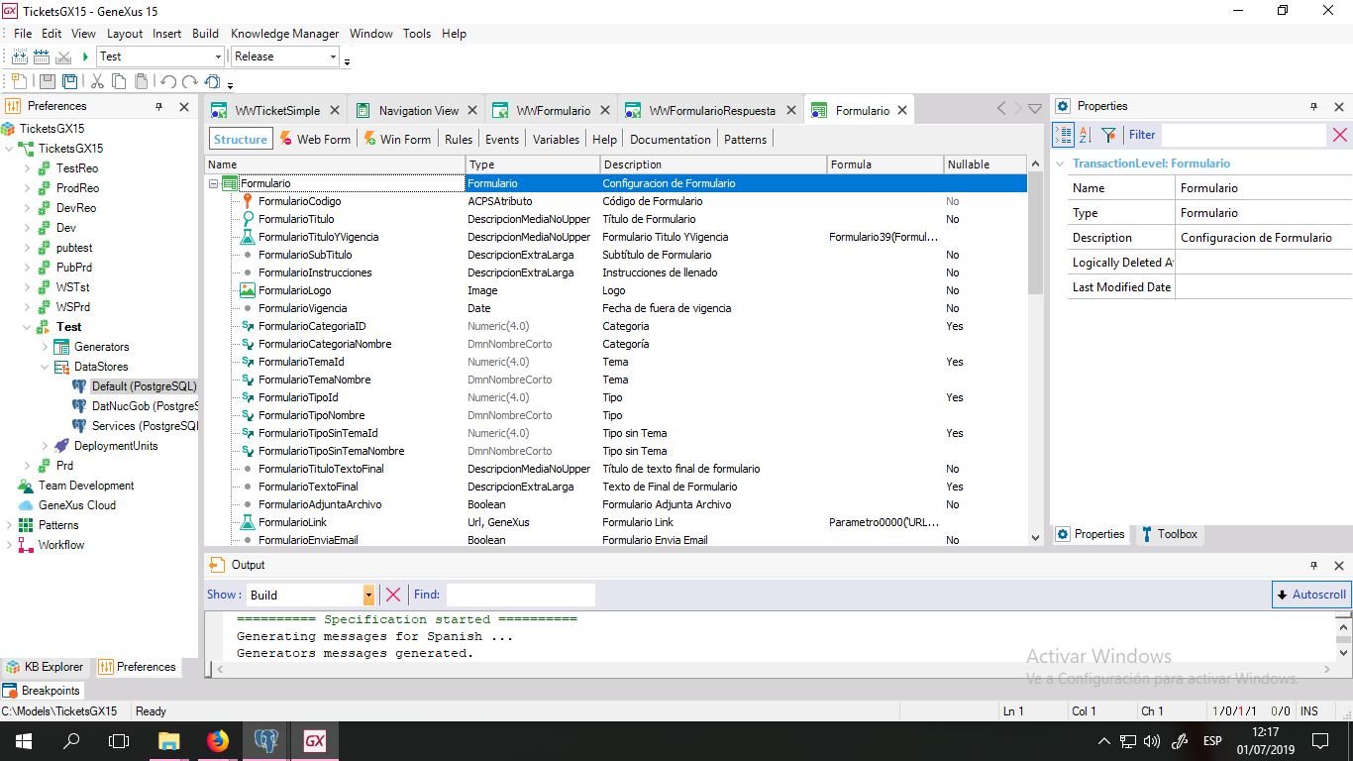
Task: Collapse the Formulario structure root level
Action: (213, 183)
